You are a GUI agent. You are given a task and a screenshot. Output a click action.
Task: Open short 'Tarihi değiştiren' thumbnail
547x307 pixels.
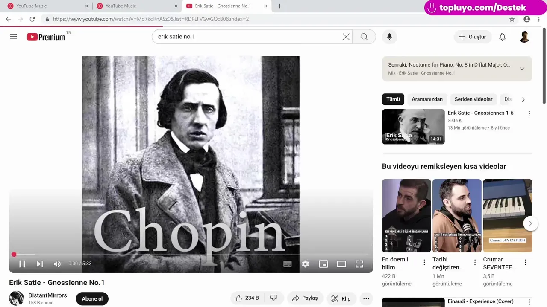[x=457, y=216]
